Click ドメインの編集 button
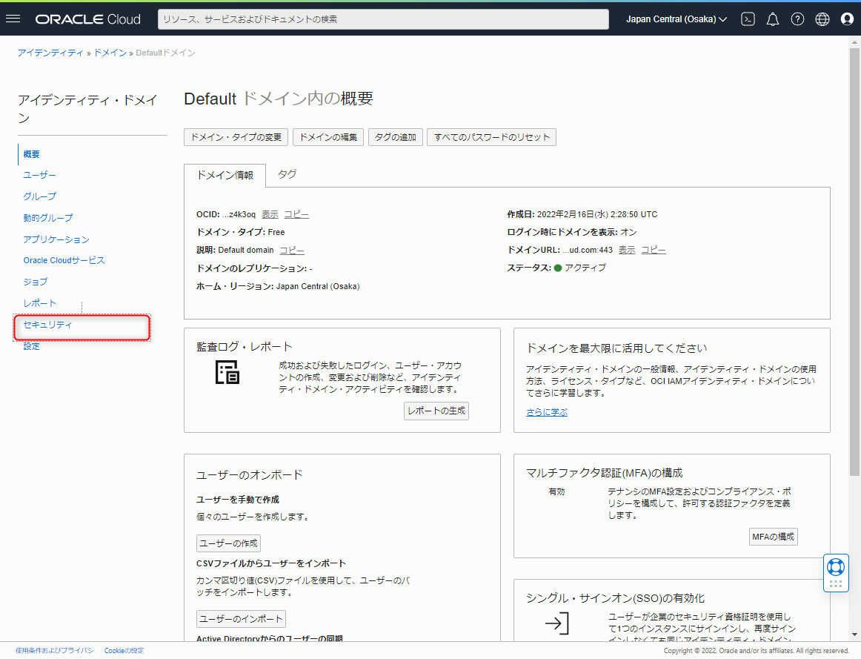861x659 pixels. [328, 137]
